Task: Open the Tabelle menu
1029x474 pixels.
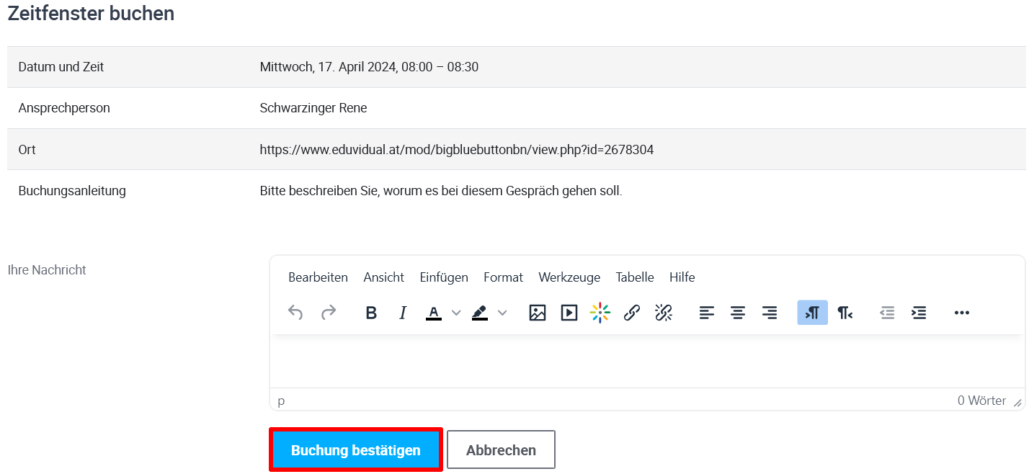Action: pos(635,277)
